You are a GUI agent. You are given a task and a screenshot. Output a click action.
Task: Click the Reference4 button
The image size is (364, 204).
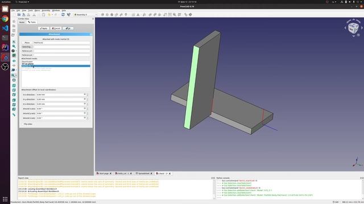[x=27, y=55]
